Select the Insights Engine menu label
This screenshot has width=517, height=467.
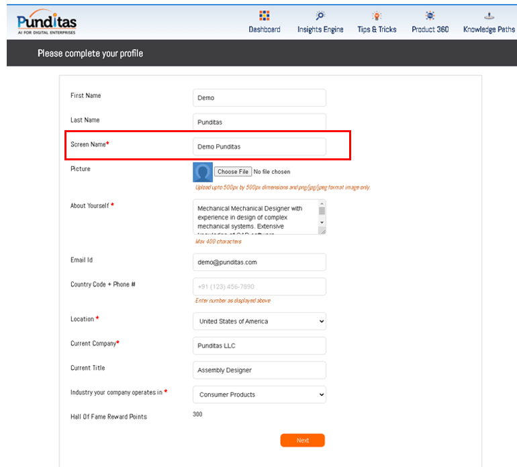pyautogui.click(x=320, y=30)
